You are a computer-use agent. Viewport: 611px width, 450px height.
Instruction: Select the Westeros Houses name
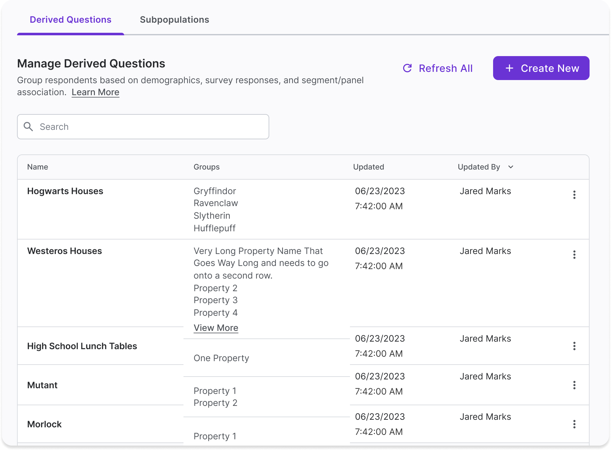click(65, 251)
